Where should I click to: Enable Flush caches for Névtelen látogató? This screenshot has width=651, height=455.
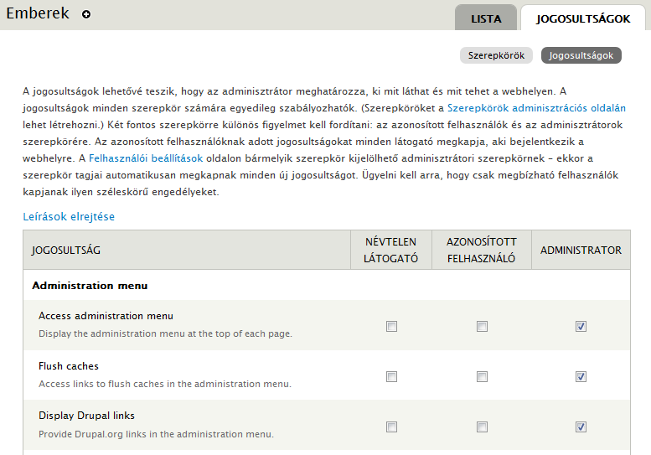391,376
